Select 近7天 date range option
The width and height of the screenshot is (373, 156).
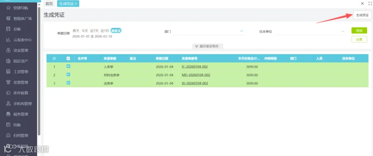[94, 31]
